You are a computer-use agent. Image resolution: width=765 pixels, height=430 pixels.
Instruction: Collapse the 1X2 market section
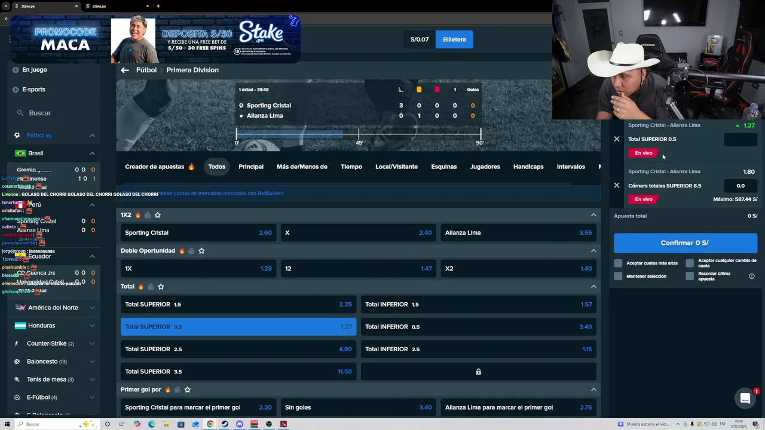(593, 215)
